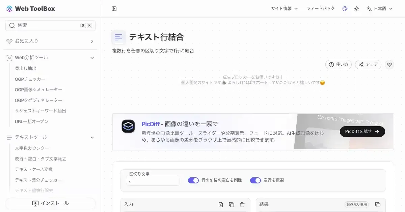Upload a file into the input panel
Screen dimensions: 405x212
(221, 205)
